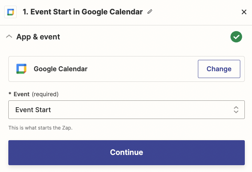
Task: Click the Event field label
Action: tap(22, 94)
